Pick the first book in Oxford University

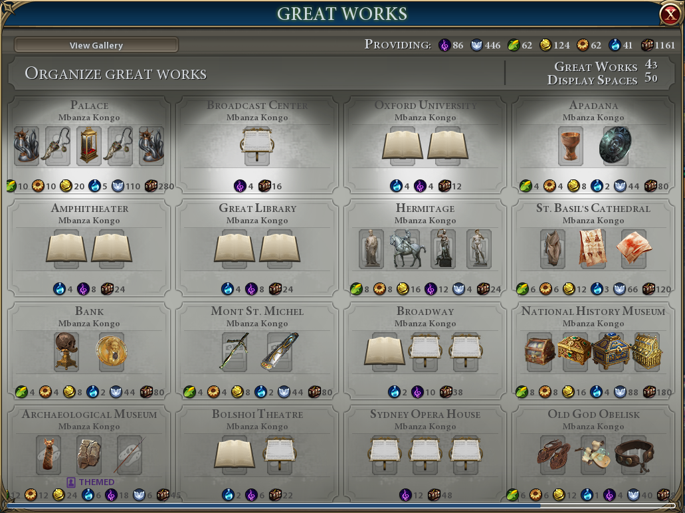[403, 145]
